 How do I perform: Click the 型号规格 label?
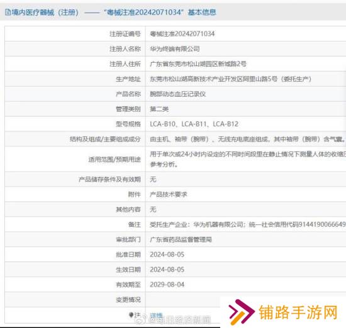[x=128, y=124]
